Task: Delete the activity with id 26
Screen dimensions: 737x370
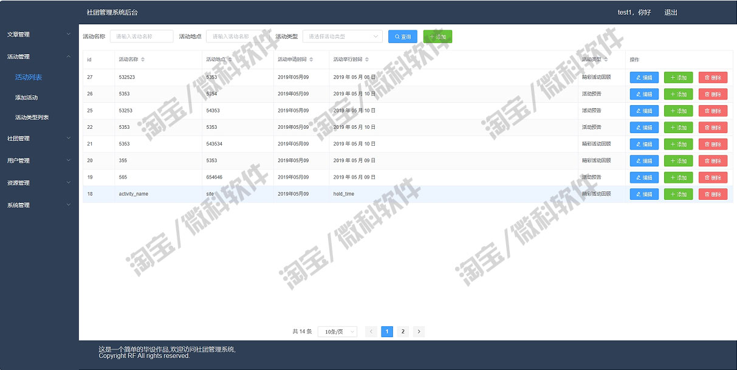Action: pyautogui.click(x=713, y=94)
